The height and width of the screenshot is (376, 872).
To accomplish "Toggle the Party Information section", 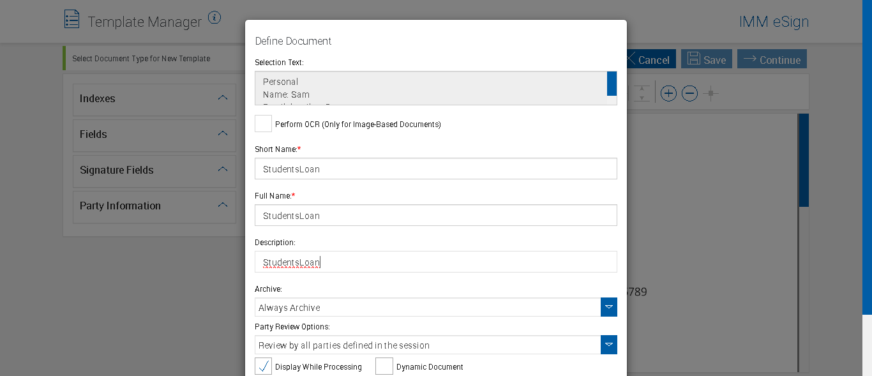I will [x=222, y=206].
